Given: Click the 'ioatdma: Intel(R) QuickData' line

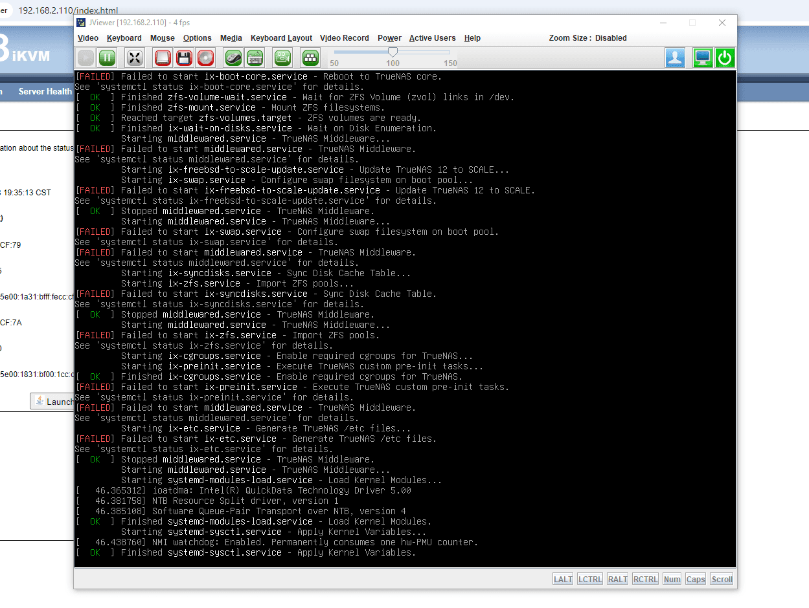Looking at the screenshot, I should click(x=243, y=490).
